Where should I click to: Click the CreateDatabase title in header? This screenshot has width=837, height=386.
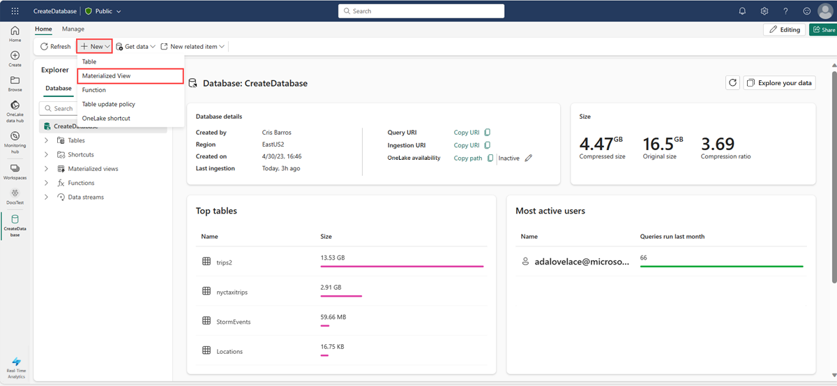[x=55, y=11]
